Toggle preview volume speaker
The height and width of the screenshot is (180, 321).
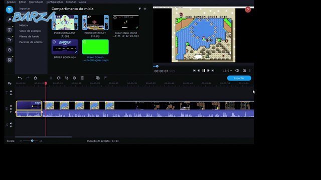click(237, 70)
